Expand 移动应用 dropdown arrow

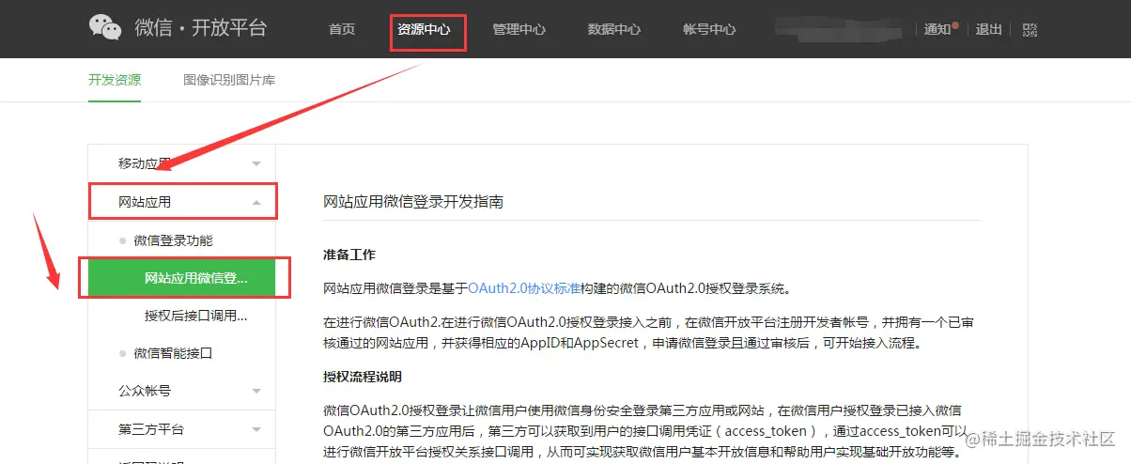point(256,164)
